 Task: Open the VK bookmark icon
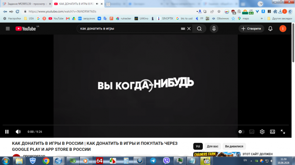click(x=99, y=18)
